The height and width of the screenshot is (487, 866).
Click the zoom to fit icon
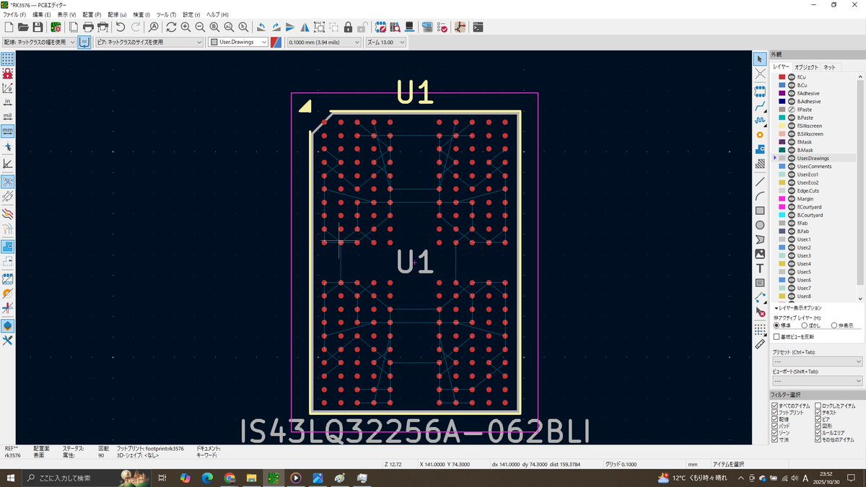coord(214,27)
